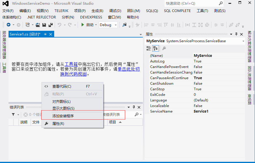Click the filter funnel icon in error list
The height and width of the screenshot is (163, 255).
pos(13,114)
